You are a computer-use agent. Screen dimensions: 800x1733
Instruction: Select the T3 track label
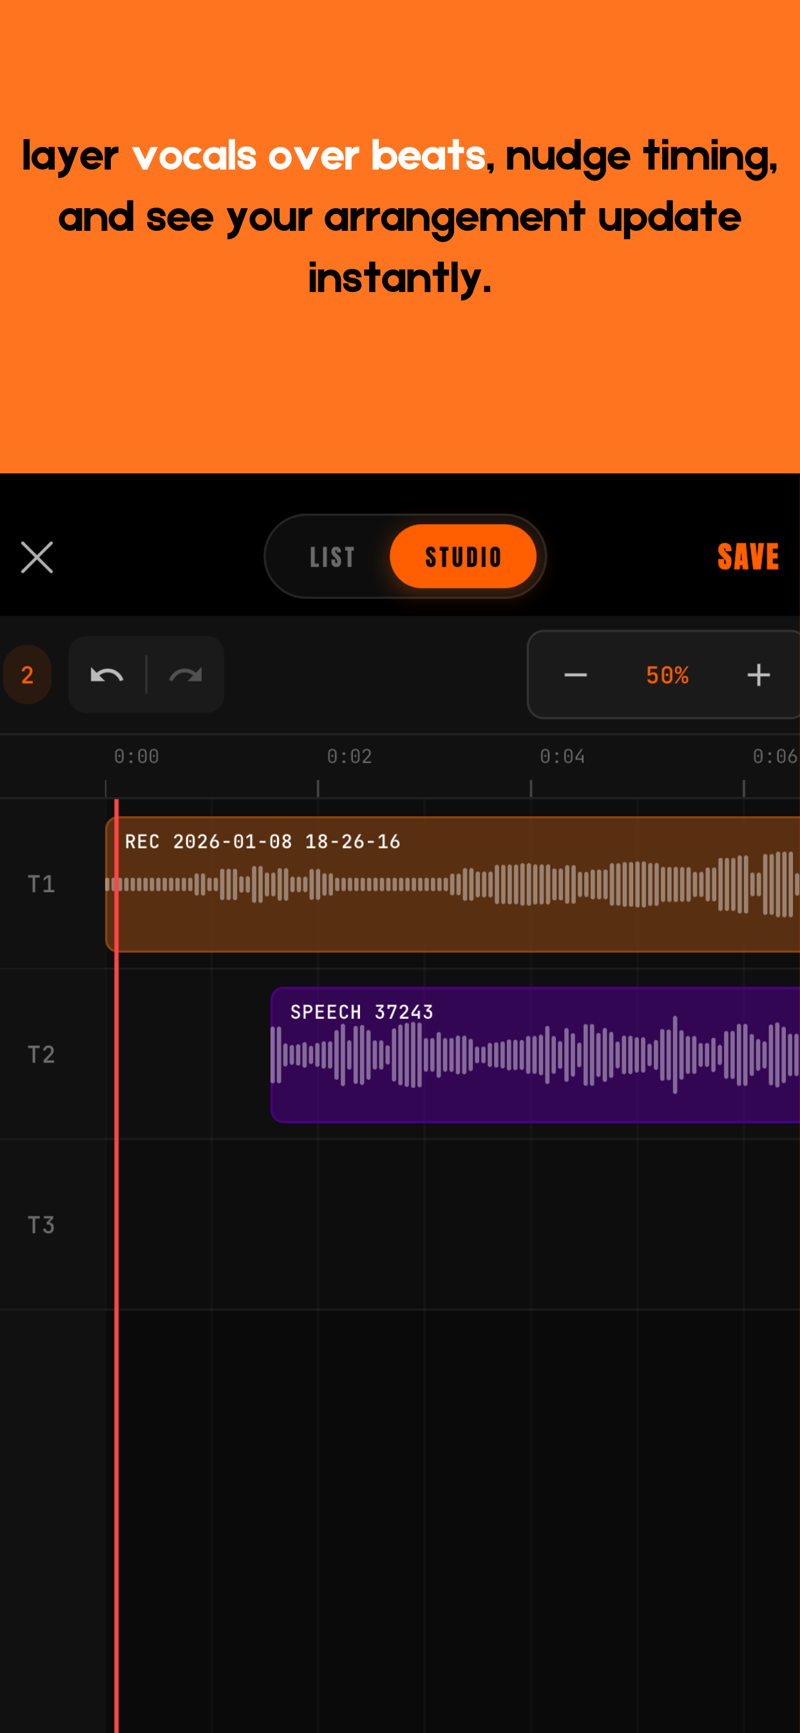pos(41,1225)
